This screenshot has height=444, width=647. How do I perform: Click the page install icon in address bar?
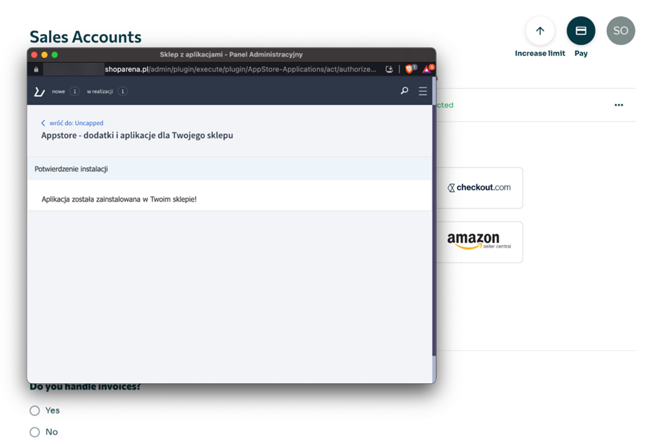pyautogui.click(x=389, y=69)
